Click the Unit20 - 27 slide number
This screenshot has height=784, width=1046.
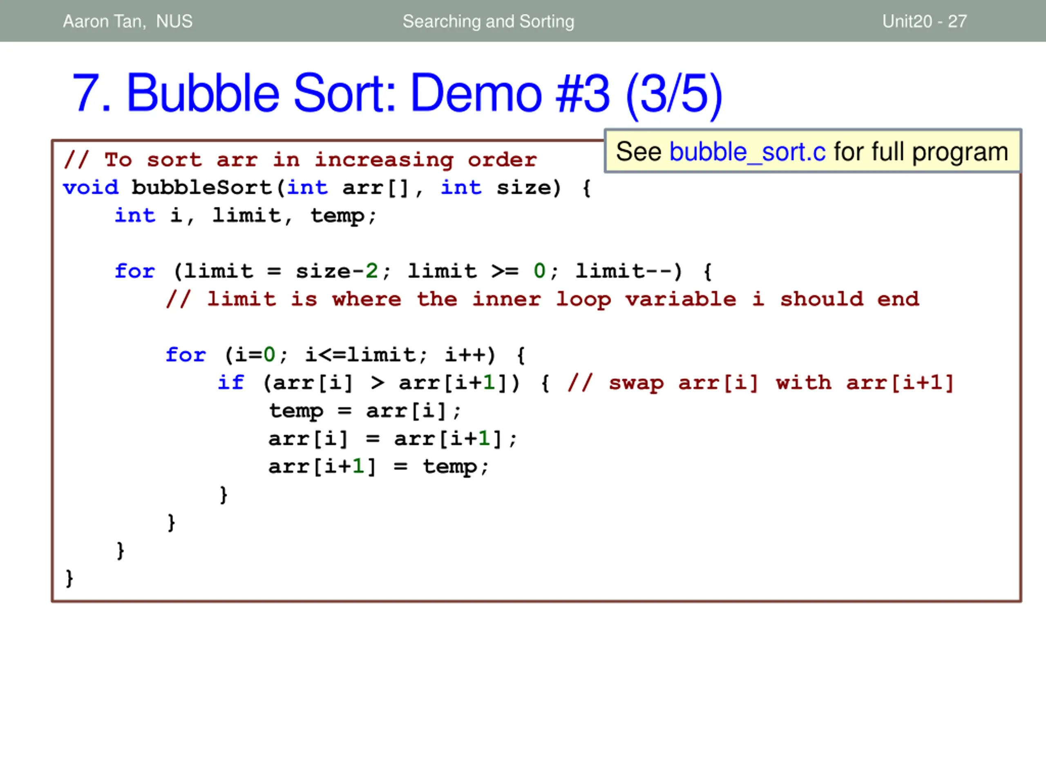click(x=925, y=21)
